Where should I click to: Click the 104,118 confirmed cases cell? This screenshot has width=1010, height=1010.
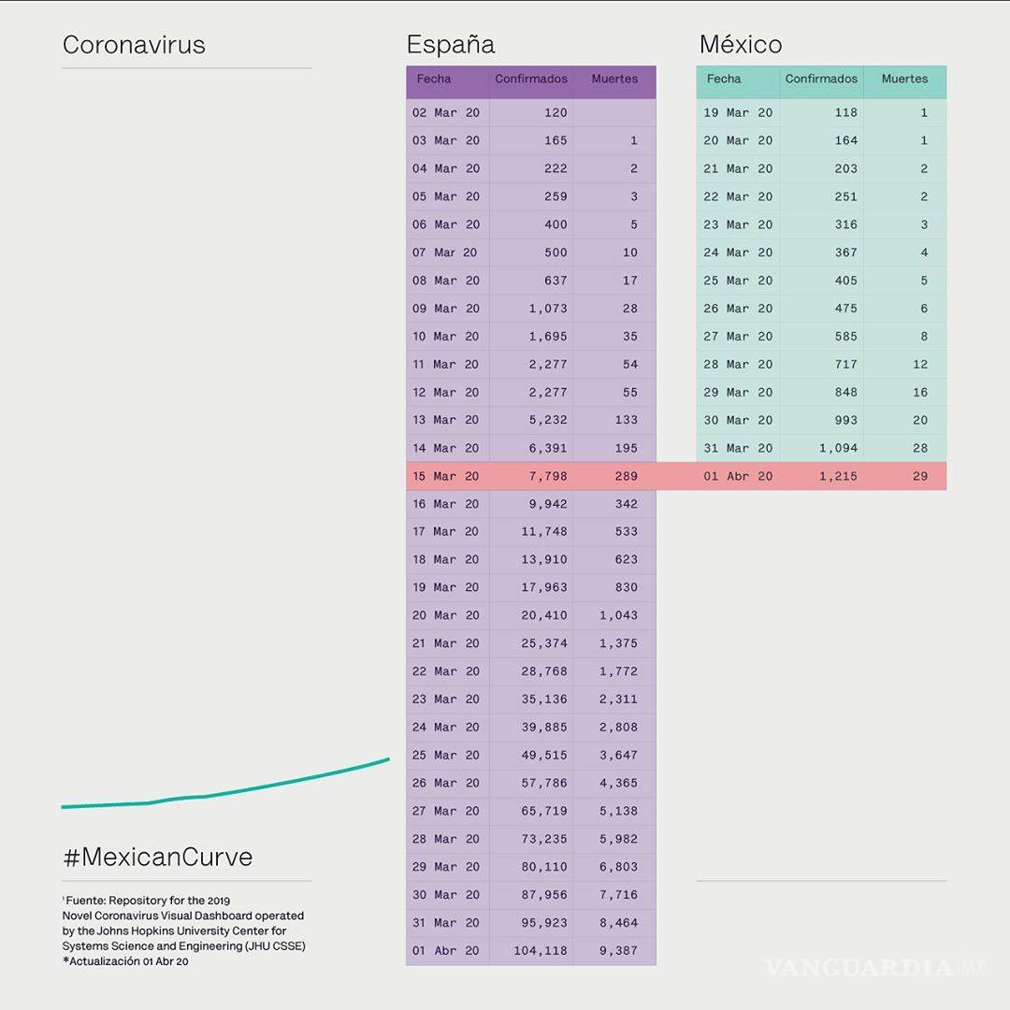pyautogui.click(x=540, y=951)
